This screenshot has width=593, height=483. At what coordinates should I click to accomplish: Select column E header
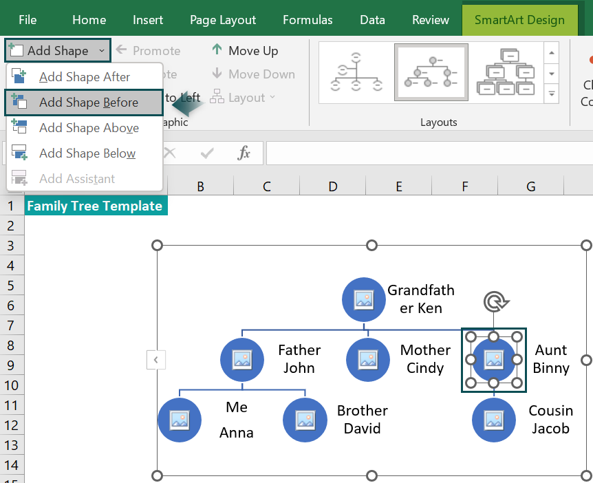pos(398,186)
